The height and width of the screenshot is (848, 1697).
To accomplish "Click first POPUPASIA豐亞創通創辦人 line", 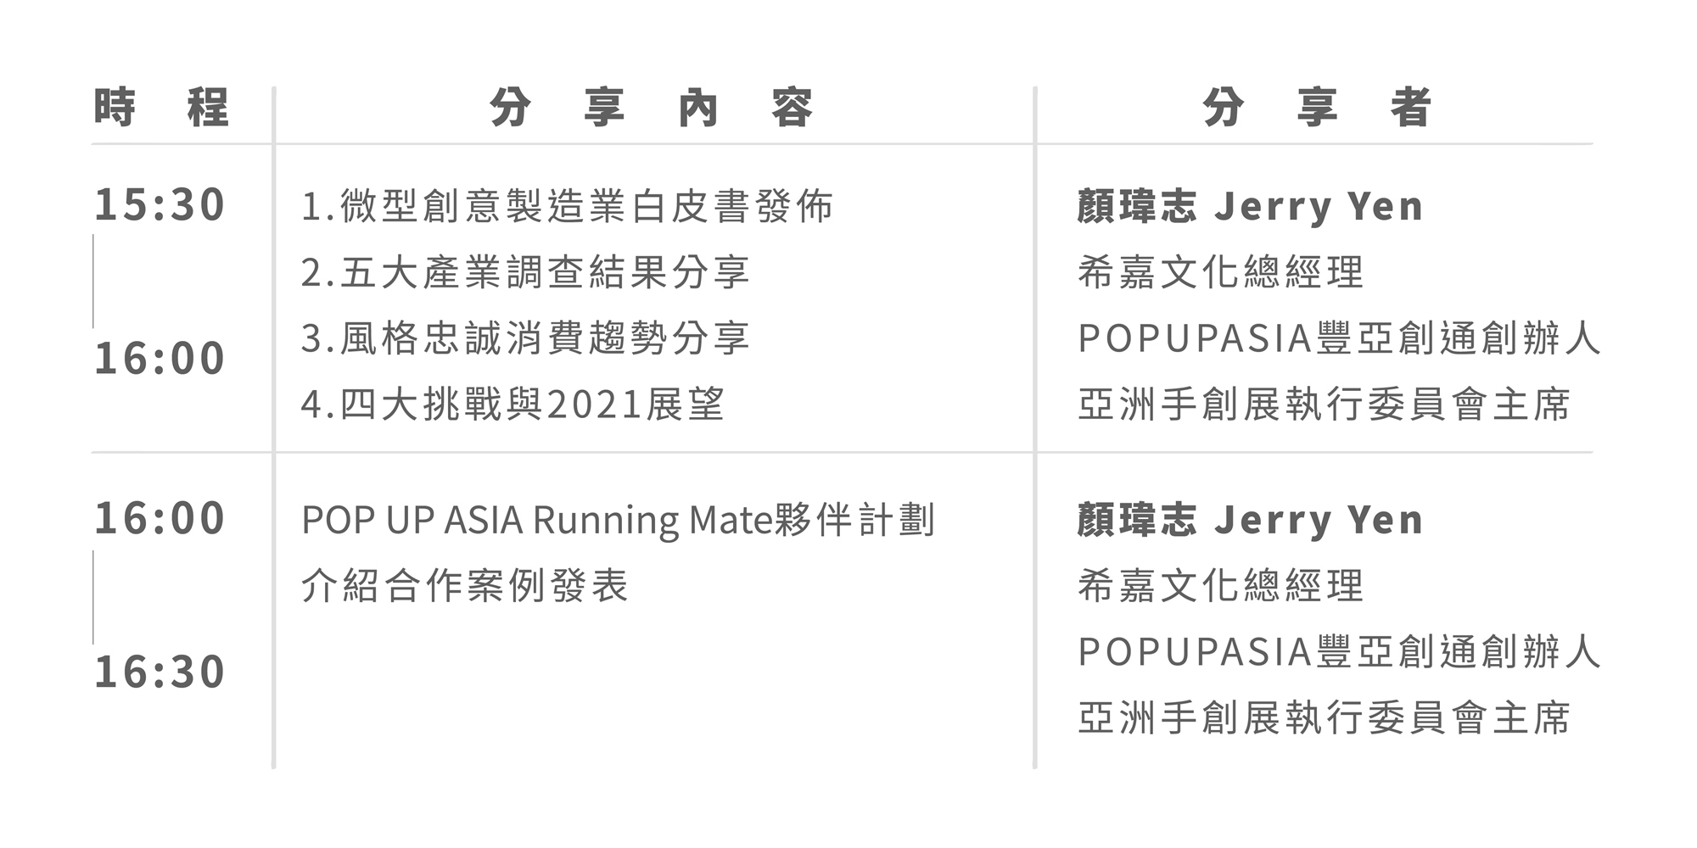I will [x=1339, y=338].
